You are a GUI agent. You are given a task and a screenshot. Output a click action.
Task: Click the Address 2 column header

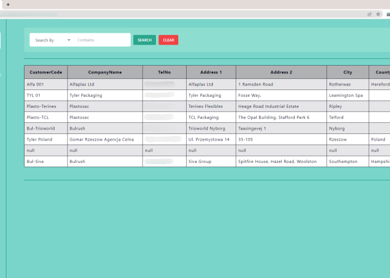click(x=281, y=72)
